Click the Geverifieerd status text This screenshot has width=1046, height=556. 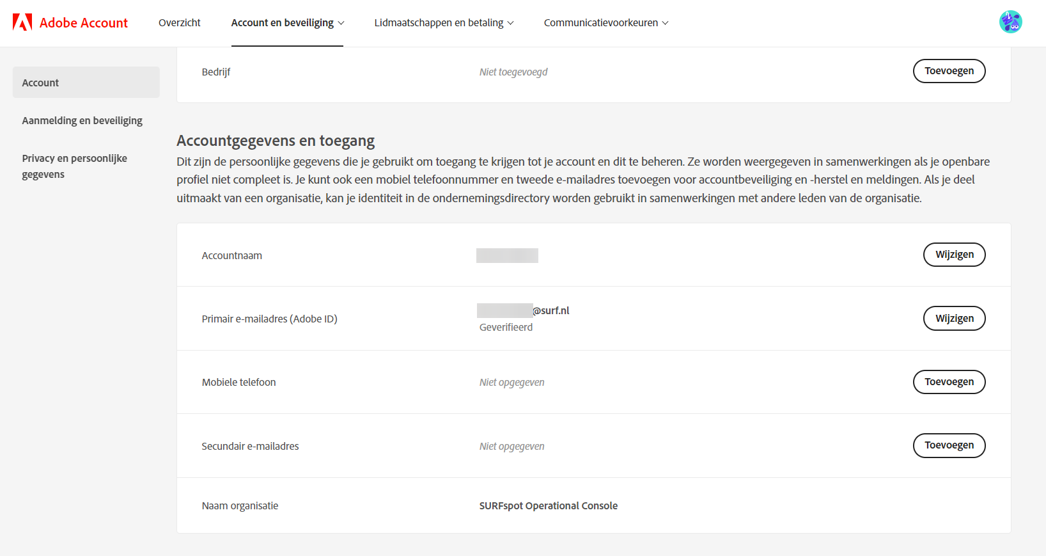point(506,327)
